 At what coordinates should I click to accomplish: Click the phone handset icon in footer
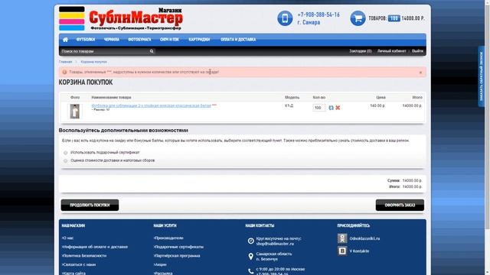[250, 271]
